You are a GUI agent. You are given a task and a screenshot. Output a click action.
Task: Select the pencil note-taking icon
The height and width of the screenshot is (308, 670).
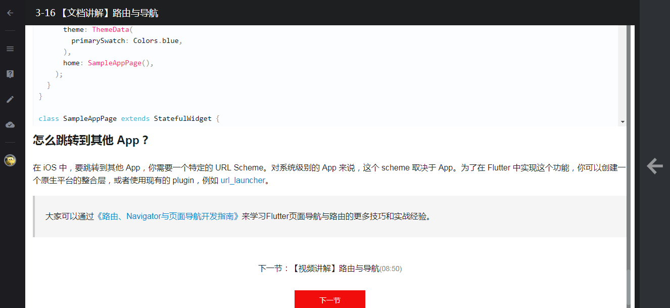click(x=10, y=99)
